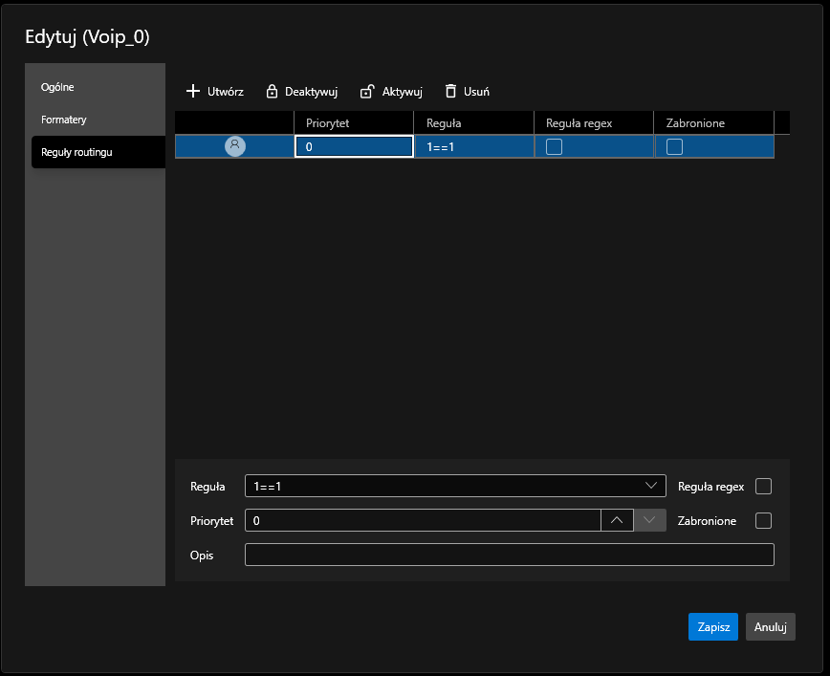Viewport: 830px width, 676px height.
Task: Enable the Reguła regex checkbox in the bottom form
Action: pos(763,486)
